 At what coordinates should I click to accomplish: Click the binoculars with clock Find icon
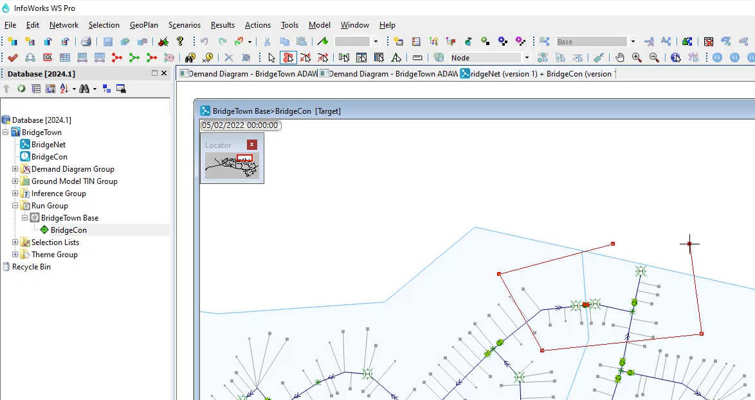190,58
